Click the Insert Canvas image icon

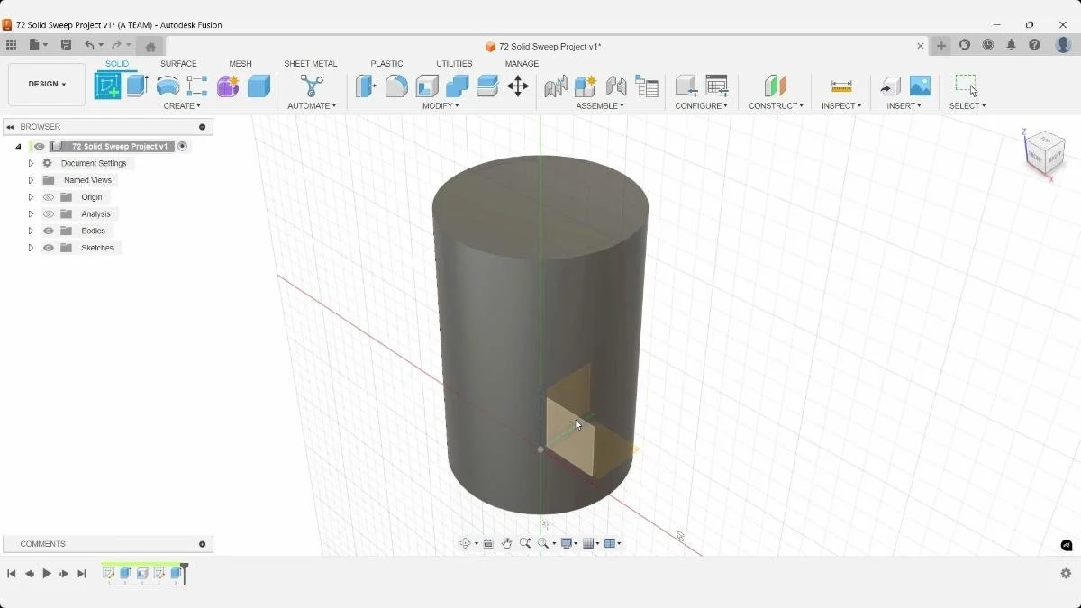pyautogui.click(x=920, y=86)
